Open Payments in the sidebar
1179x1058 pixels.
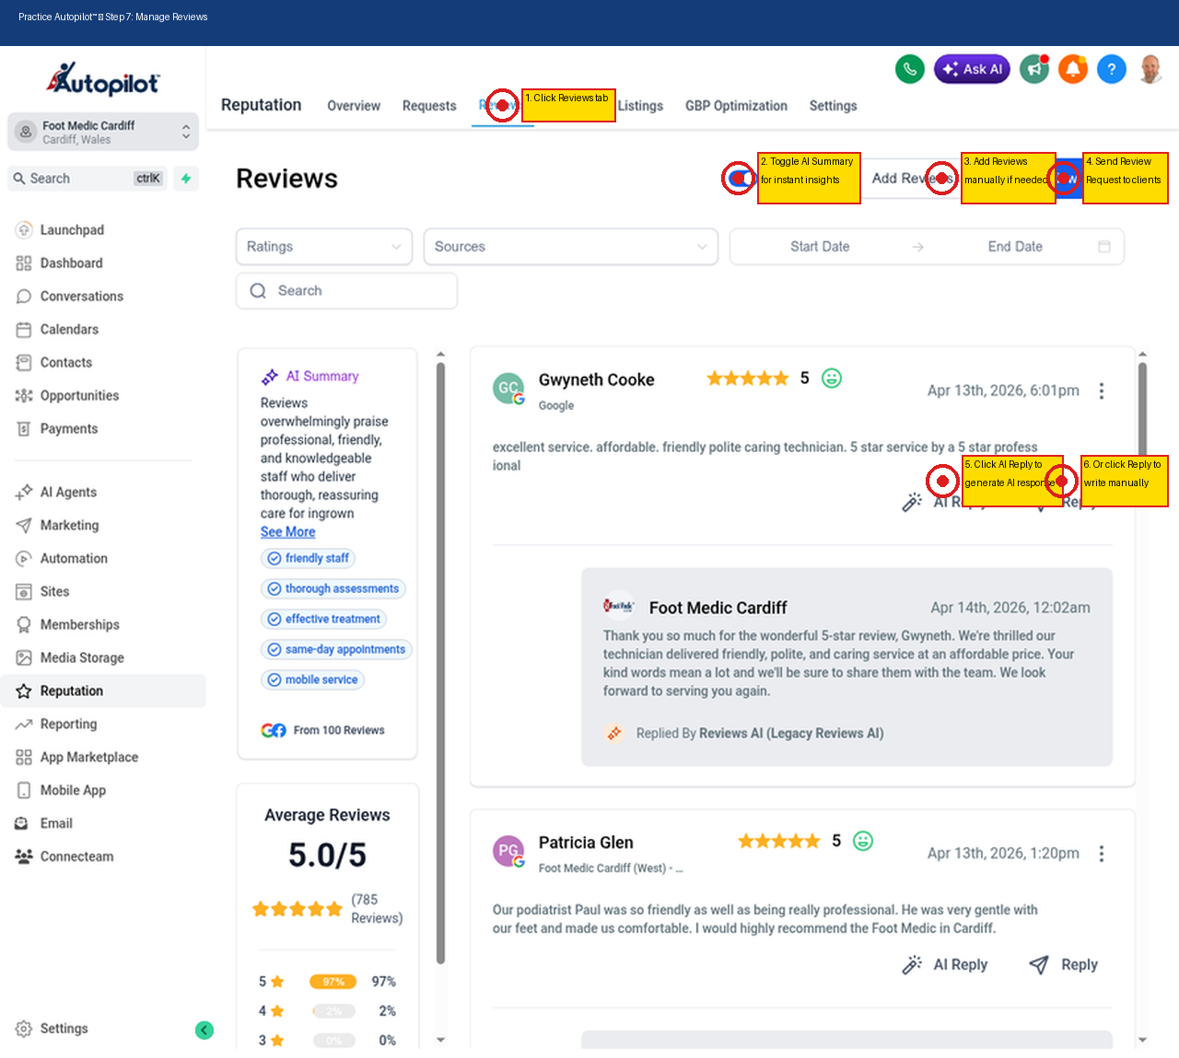(x=68, y=429)
